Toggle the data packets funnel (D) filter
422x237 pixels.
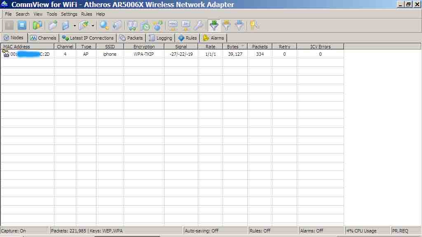tap(214, 25)
